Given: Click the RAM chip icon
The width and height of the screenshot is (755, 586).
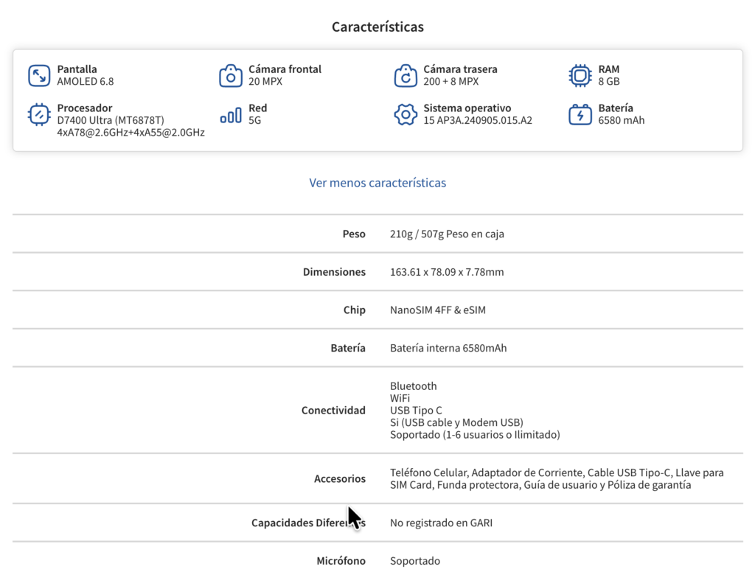Looking at the screenshot, I should [x=580, y=75].
